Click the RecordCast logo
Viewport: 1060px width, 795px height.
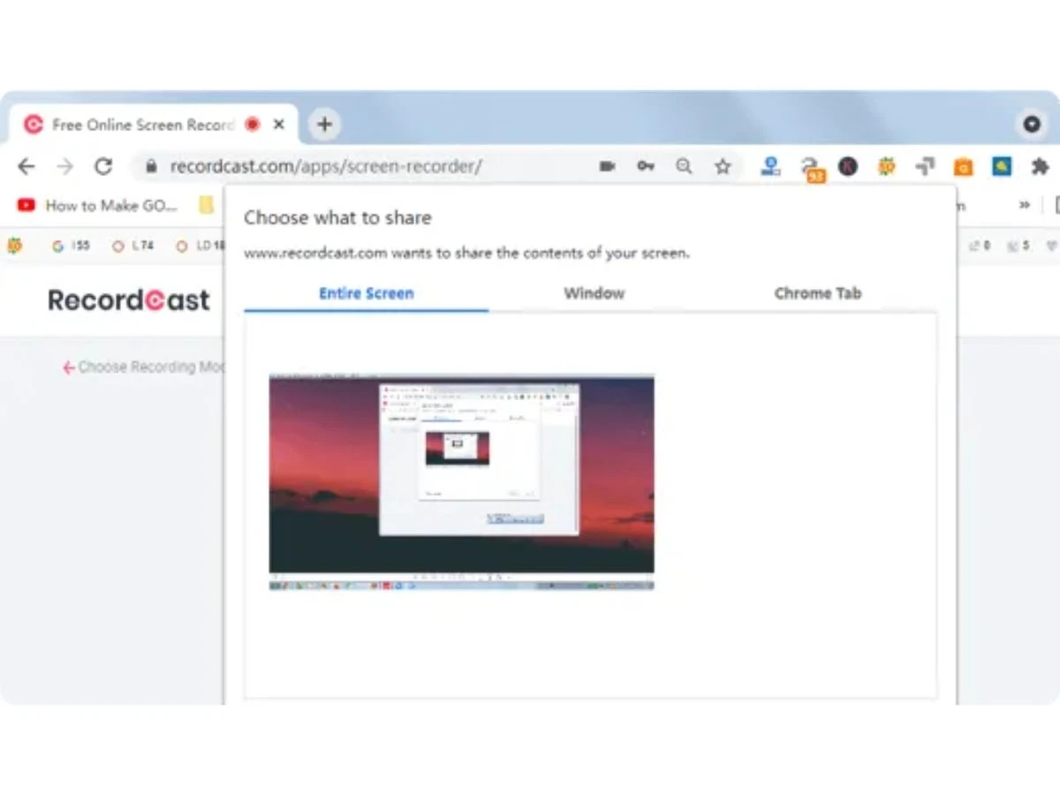pyautogui.click(x=129, y=300)
